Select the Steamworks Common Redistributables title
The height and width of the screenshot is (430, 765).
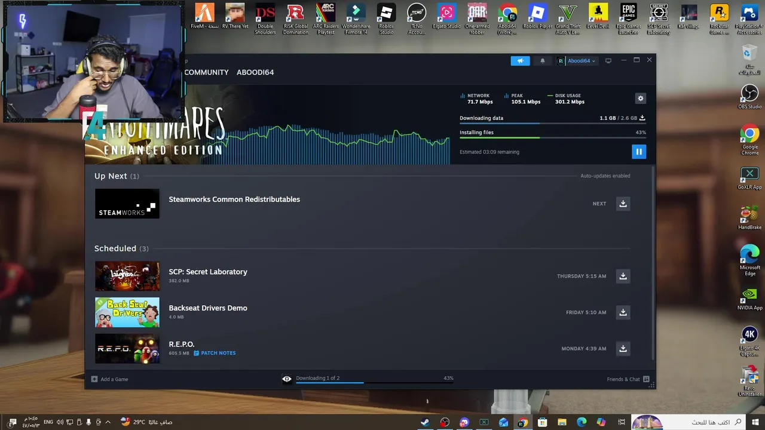234,199
